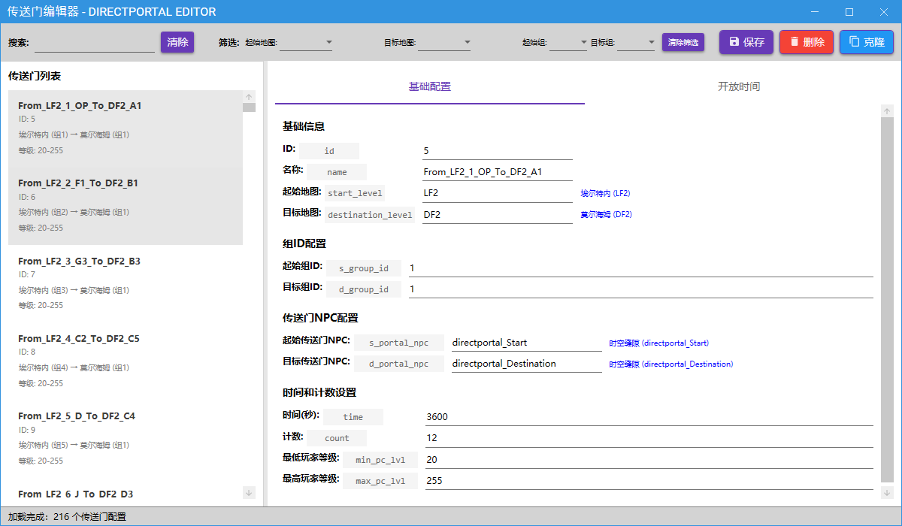The width and height of the screenshot is (902, 526).
Task: Click the 保存 save button
Action: pos(746,42)
